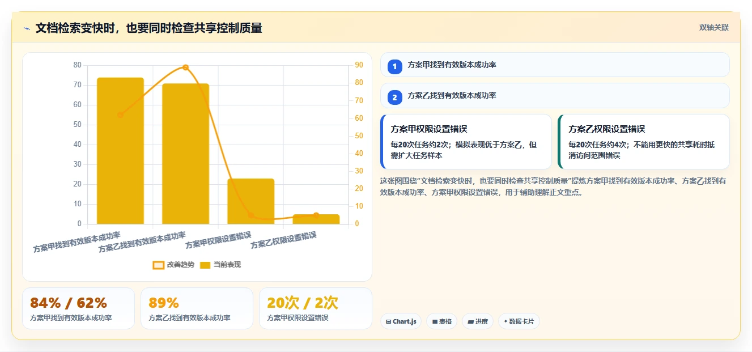This screenshot has width=752, height=352.
Task: Click the star icon in 数据卡片 tag
Action: coord(505,321)
